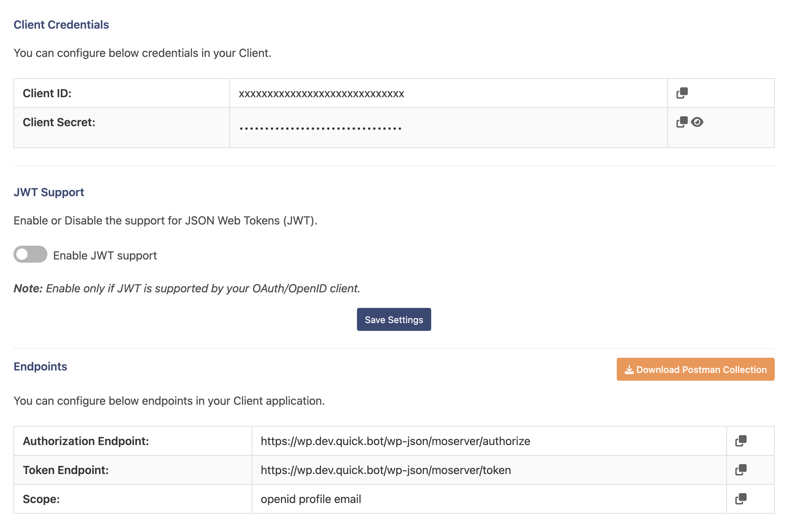Copy the Authorization Endpoint URL
This screenshot has height=526, width=791.
[x=740, y=441]
